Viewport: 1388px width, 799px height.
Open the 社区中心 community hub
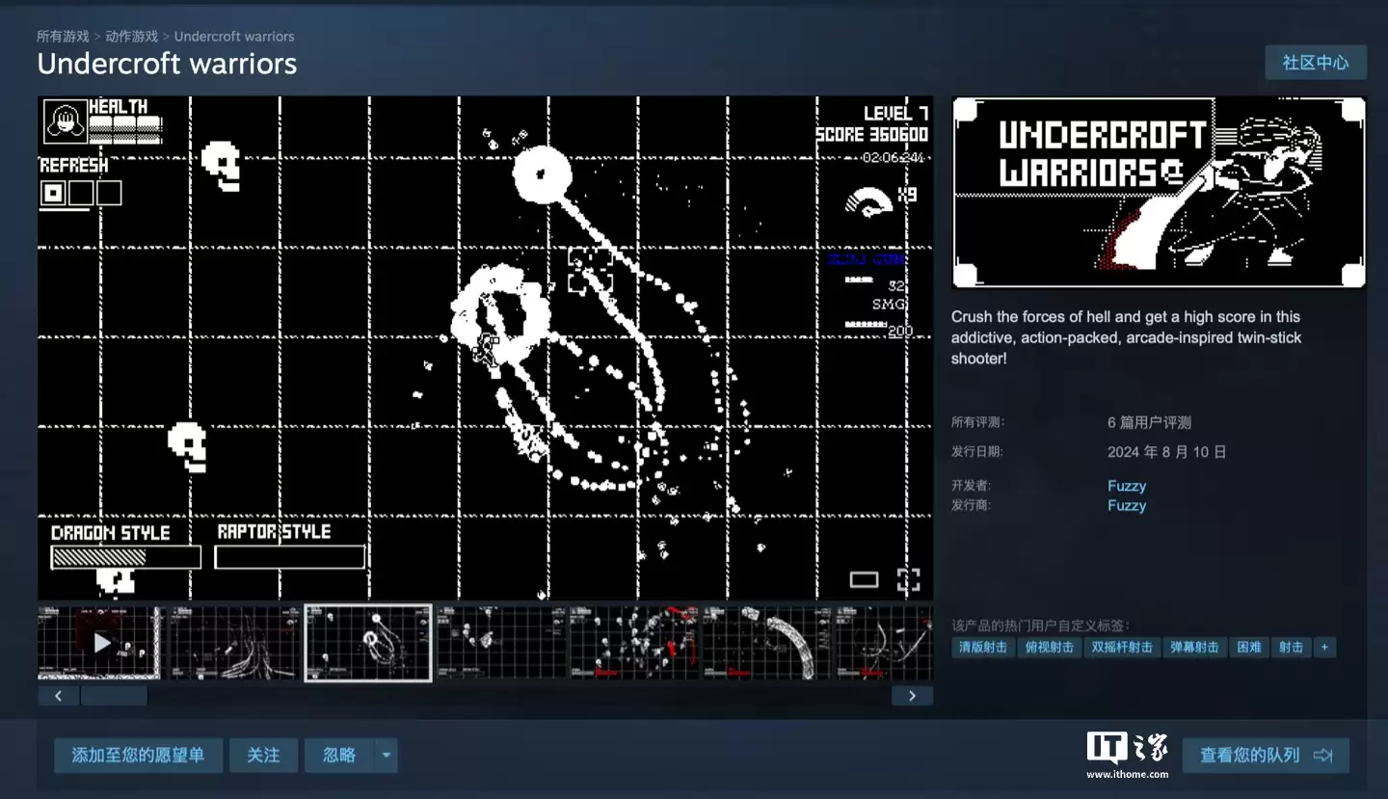coord(1316,62)
